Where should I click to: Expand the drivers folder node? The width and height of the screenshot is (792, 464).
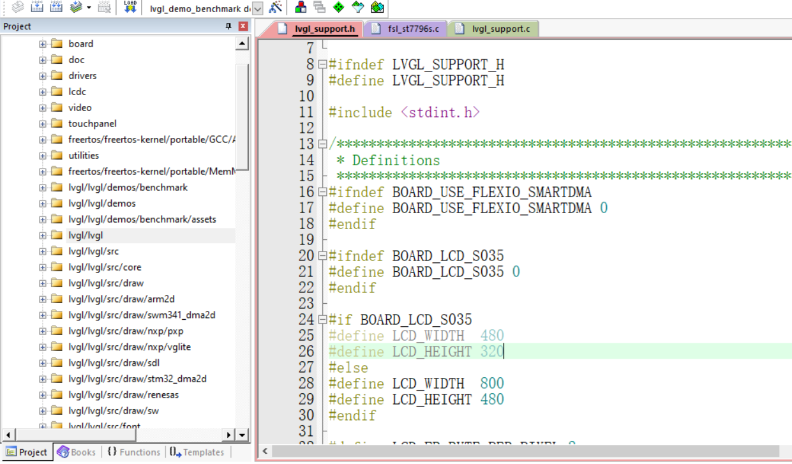click(x=42, y=76)
